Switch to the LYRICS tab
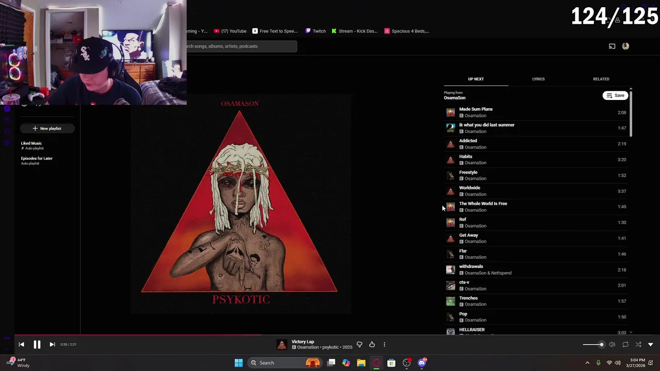This screenshot has height=371, width=660. pyautogui.click(x=538, y=79)
